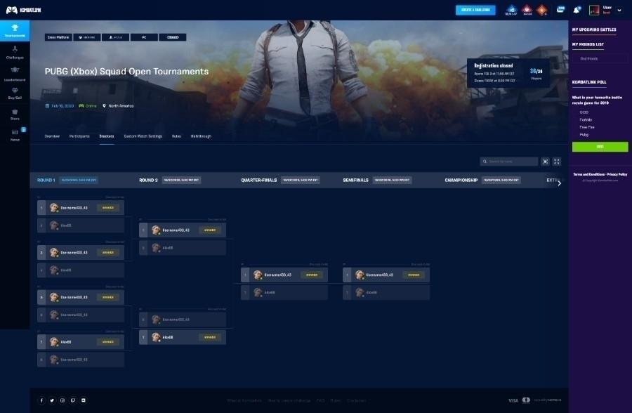This screenshot has height=413, width=632.
Task: Click the bracket search input field
Action: pos(508,162)
